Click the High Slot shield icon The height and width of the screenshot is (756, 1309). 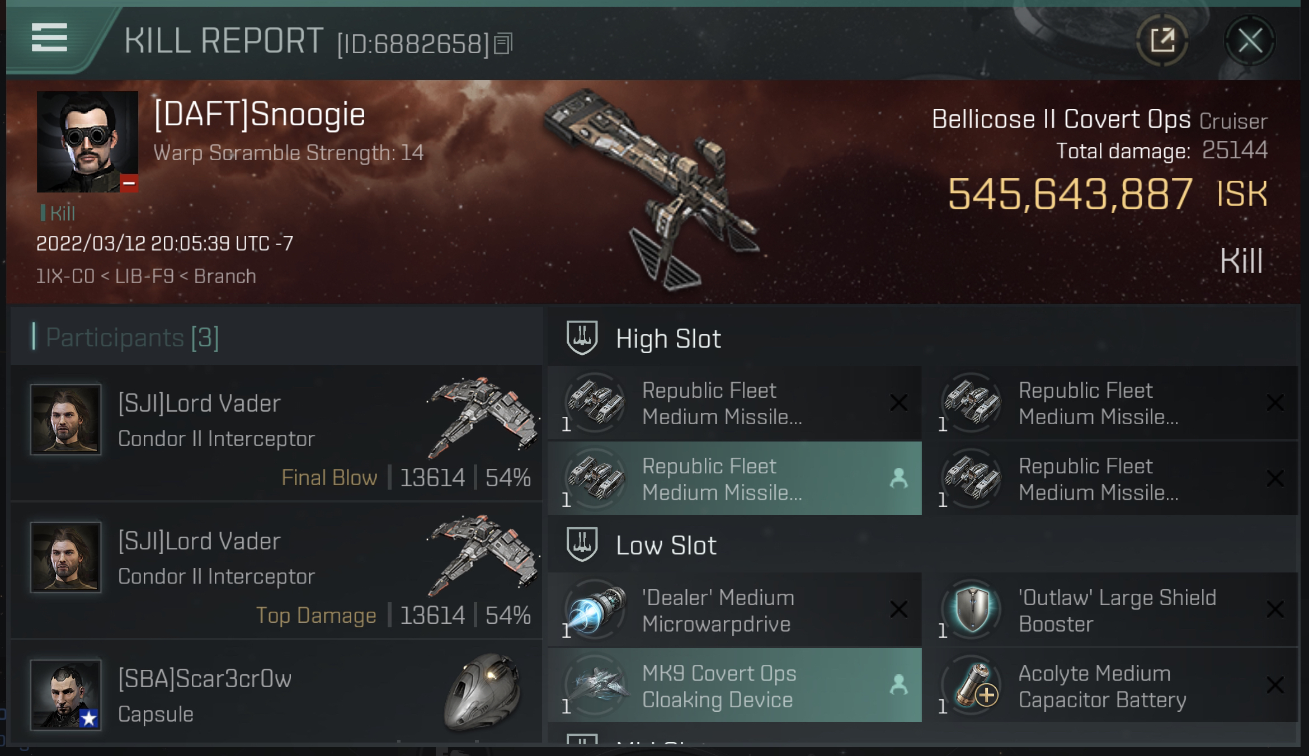582,338
